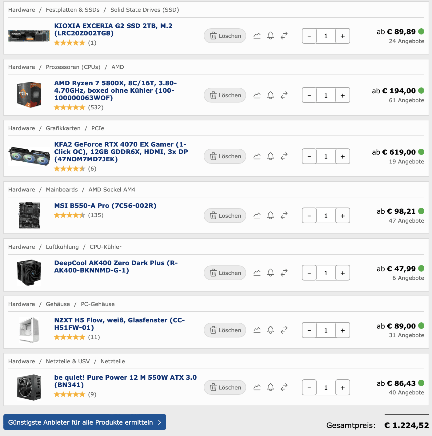Open the Grafikkarten category breadcrumb
Screen dimensions: 432x436
tap(63, 128)
